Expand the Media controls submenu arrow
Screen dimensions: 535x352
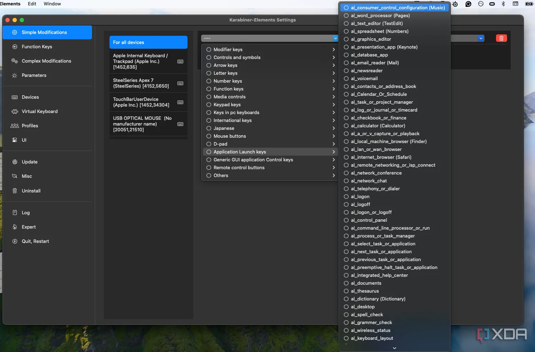click(334, 97)
